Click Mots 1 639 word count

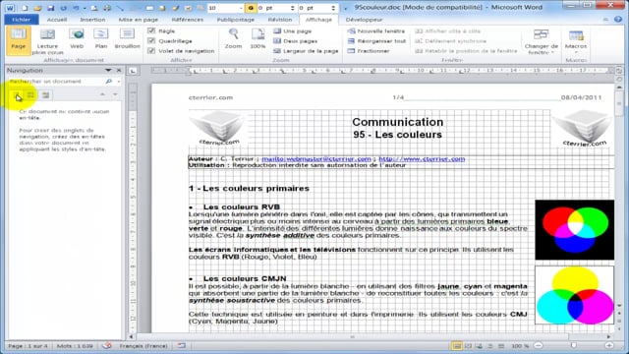75,345
